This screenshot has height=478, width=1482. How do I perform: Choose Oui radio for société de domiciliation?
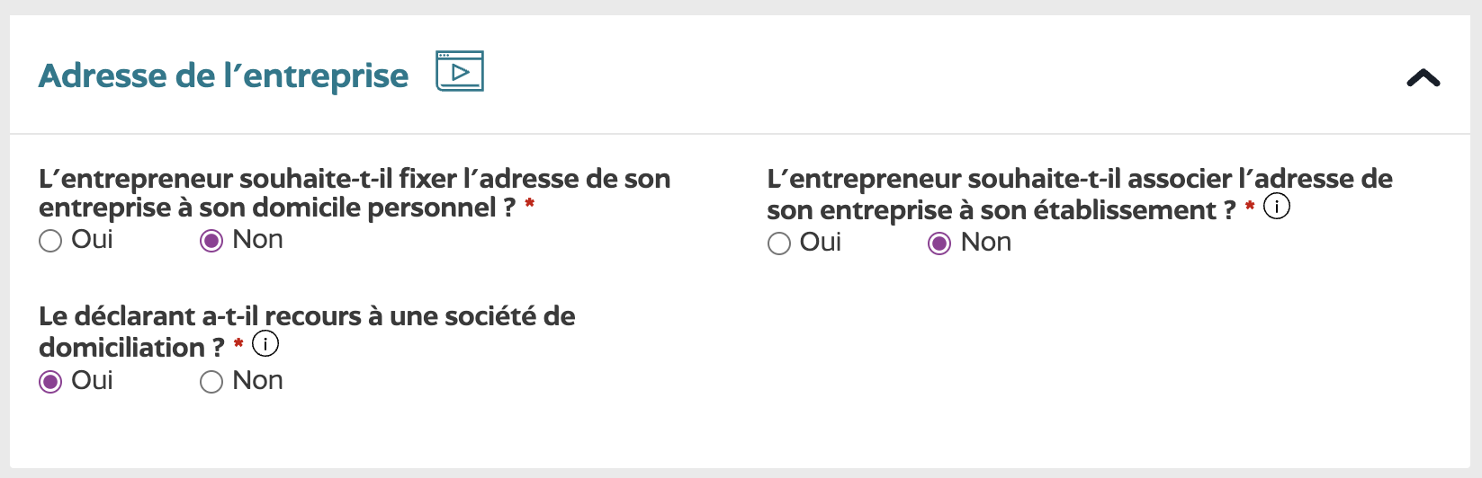click(50, 382)
